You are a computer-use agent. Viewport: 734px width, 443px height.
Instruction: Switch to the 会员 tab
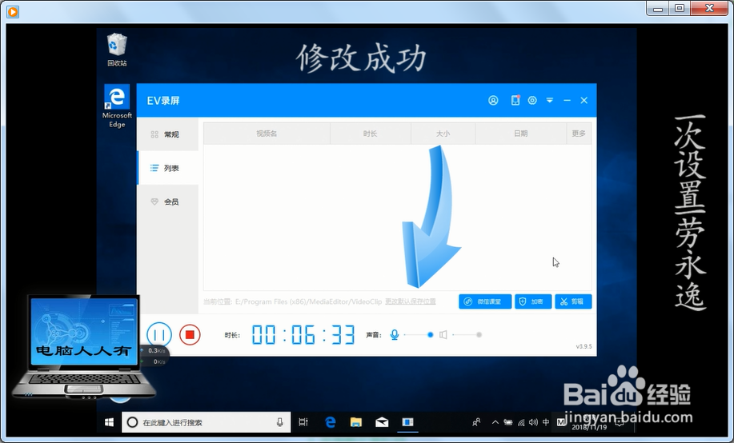tap(167, 202)
